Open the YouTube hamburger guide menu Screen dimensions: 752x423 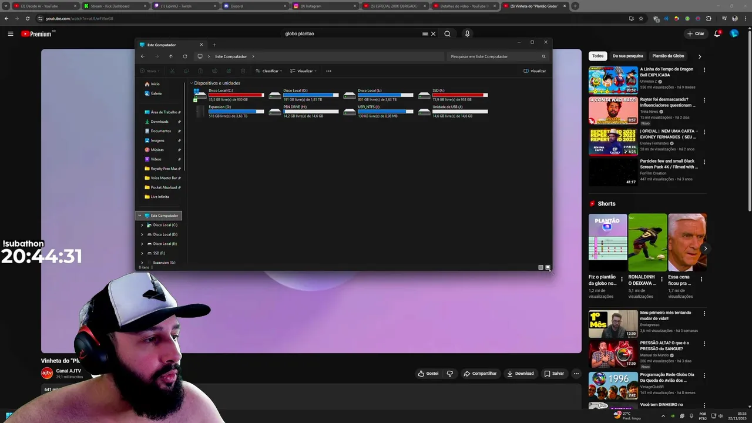click(10, 33)
